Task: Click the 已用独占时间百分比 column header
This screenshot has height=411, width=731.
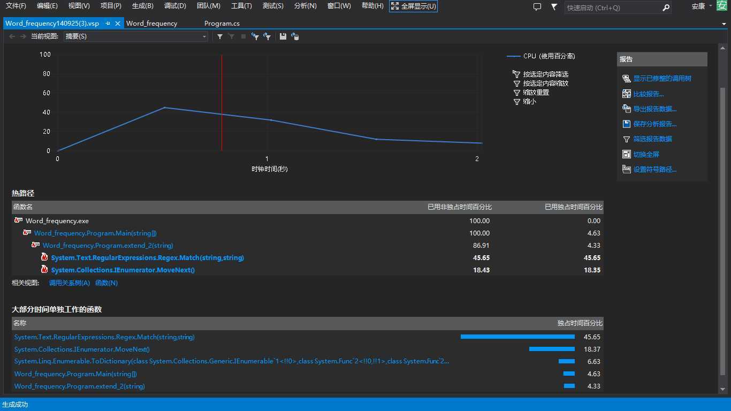Action: (x=573, y=207)
